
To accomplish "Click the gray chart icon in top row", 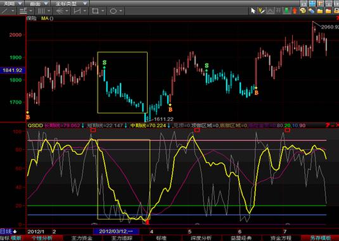I will 304,3.
